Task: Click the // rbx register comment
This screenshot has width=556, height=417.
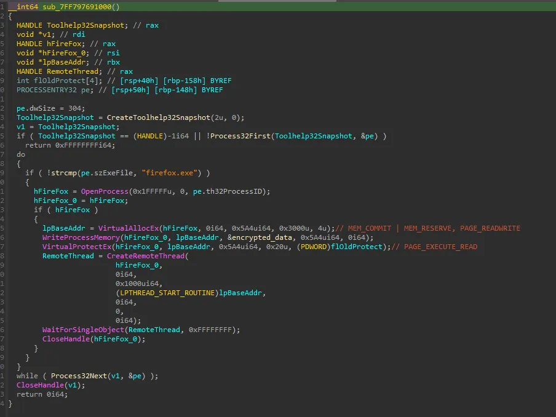Action: (x=107, y=62)
